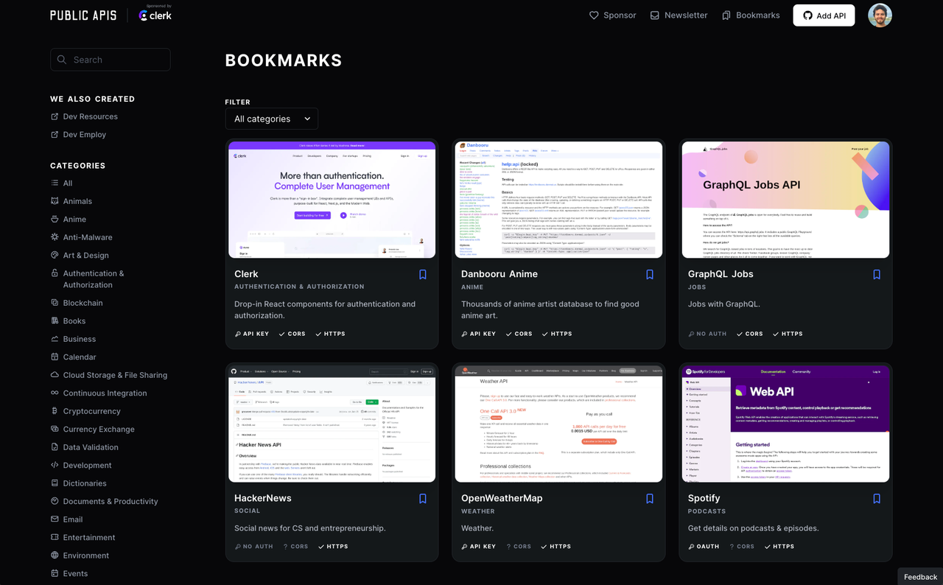Viewport: 943px width, 585px height.
Task: Open the Dev Resources external link
Action: coord(84,116)
